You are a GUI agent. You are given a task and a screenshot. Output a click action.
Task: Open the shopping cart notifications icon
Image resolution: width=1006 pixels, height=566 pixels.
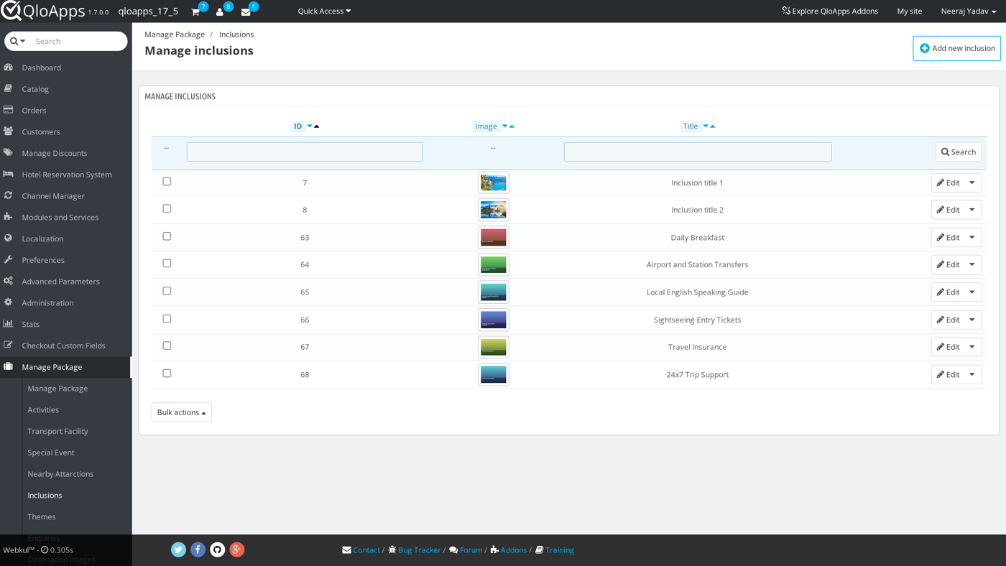195,12
